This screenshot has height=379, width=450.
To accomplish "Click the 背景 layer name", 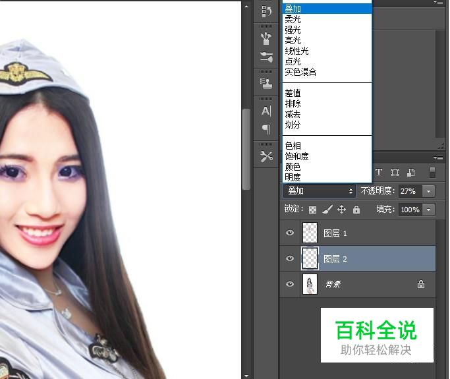I will click(333, 285).
